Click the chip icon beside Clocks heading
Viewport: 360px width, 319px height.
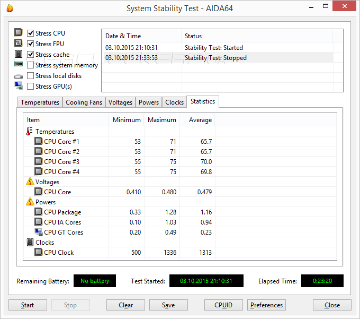point(30,243)
